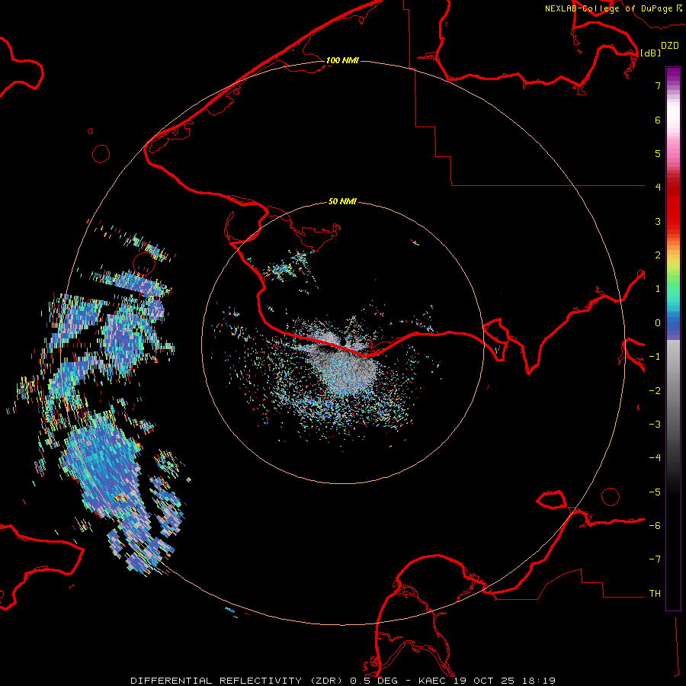686x686 pixels.
Task: Click the 3 value on the color scale
Action: pos(658,221)
